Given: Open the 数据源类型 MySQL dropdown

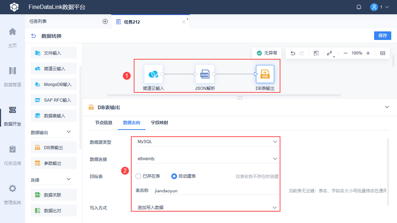Looking at the screenshot, I should click(x=207, y=142).
